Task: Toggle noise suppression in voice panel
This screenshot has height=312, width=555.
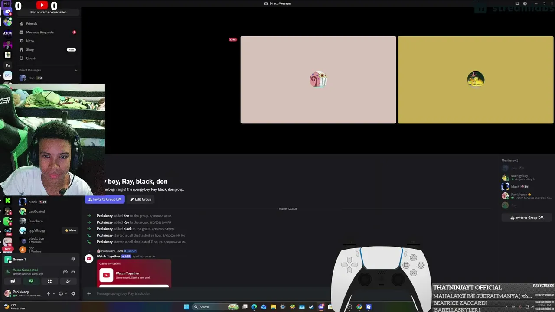Action: tap(65, 272)
